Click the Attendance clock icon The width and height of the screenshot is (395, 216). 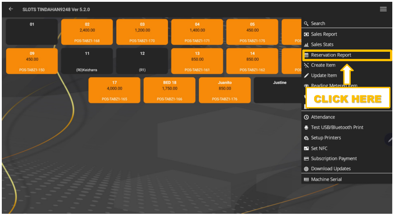click(x=306, y=117)
